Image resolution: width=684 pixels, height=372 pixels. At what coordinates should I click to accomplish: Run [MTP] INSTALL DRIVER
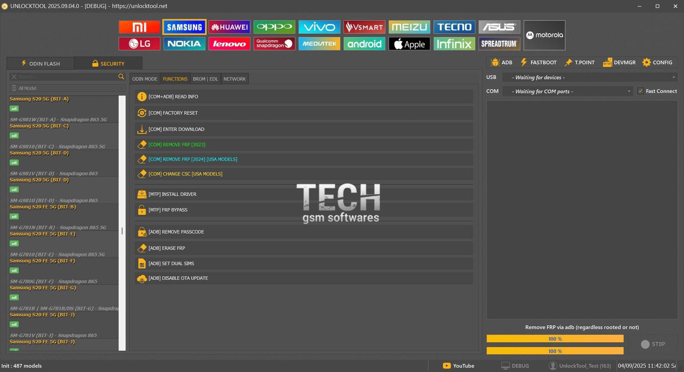304,194
